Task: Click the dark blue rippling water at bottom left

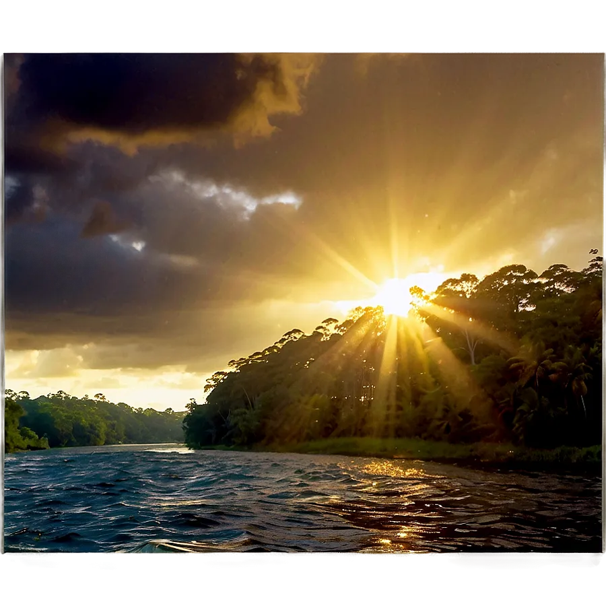Action: click(81, 512)
